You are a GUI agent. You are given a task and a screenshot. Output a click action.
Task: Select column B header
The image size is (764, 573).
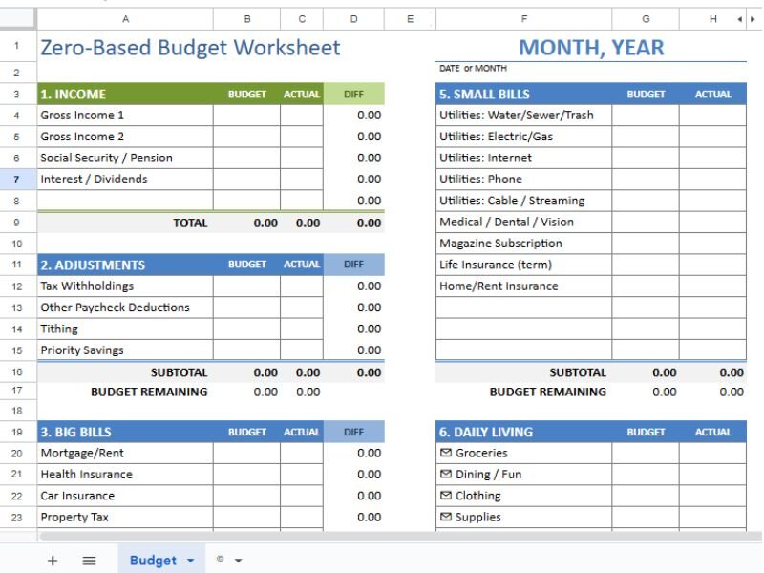[x=247, y=19]
